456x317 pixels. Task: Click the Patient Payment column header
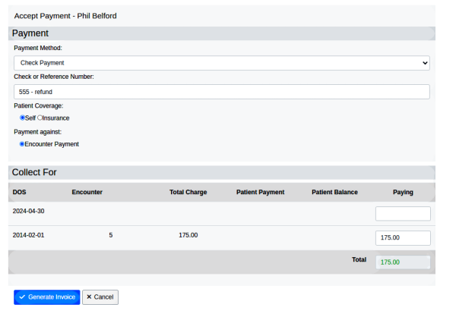[260, 192]
